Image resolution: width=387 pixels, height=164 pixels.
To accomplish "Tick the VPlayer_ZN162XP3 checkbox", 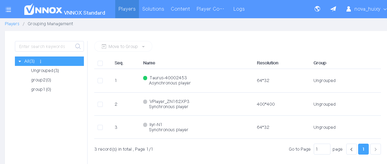I will (x=100, y=104).
